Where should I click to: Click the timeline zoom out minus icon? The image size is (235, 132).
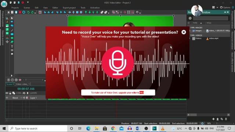coord(12,80)
